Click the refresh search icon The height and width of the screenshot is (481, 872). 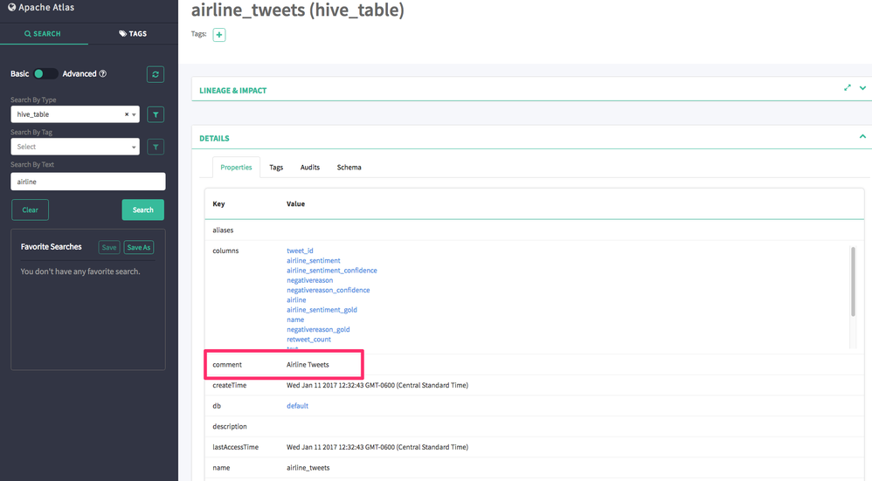coord(156,74)
